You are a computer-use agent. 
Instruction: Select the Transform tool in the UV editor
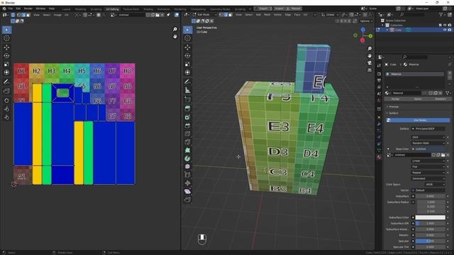[x=6, y=72]
